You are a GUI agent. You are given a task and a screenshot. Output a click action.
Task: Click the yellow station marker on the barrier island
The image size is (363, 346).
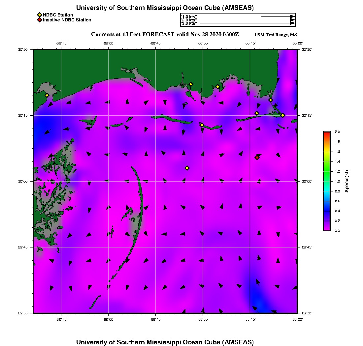tap(202, 125)
